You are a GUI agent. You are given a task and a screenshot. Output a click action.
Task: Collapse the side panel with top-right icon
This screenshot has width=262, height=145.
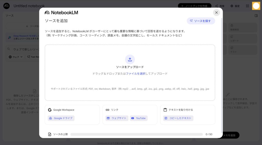256,16
